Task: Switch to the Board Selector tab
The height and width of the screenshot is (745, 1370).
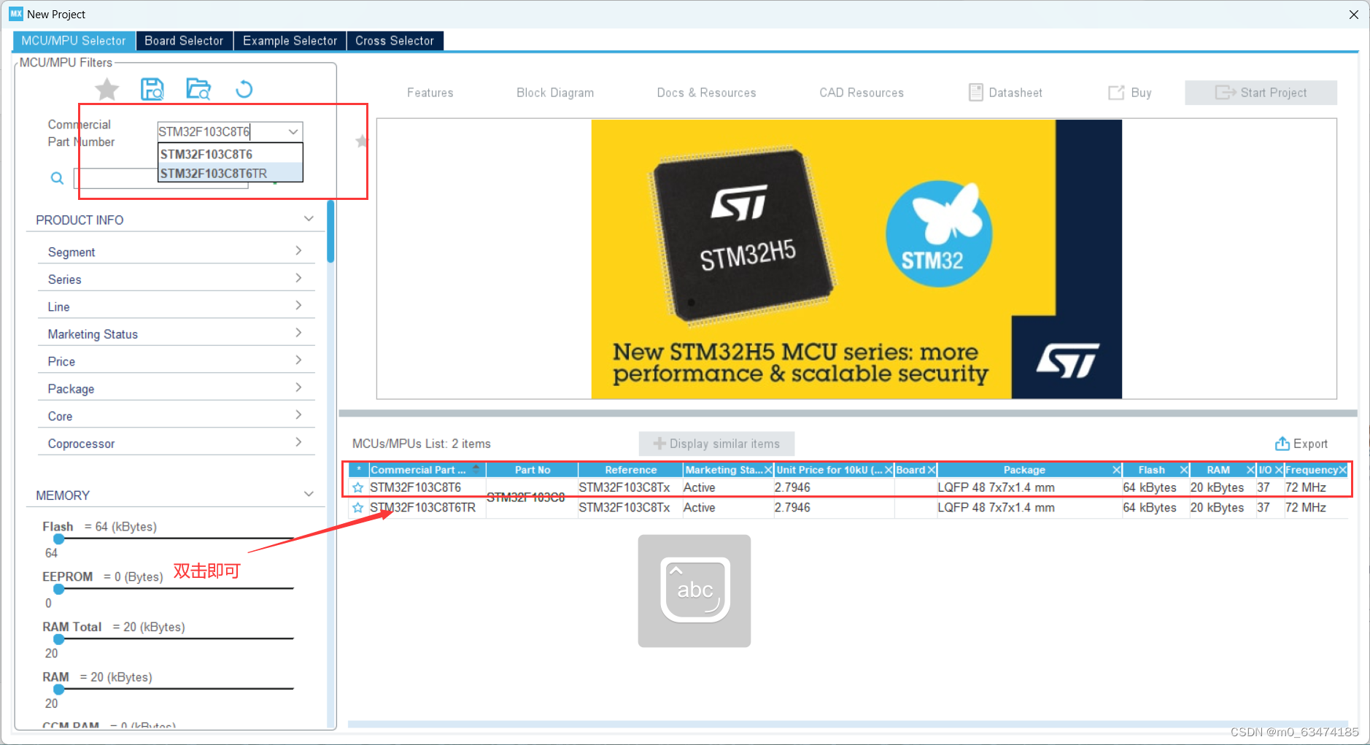Action: [184, 41]
